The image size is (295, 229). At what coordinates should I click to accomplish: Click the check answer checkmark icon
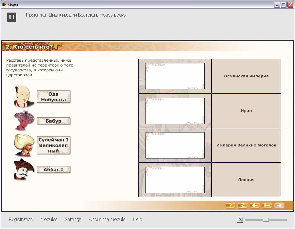[242, 205]
